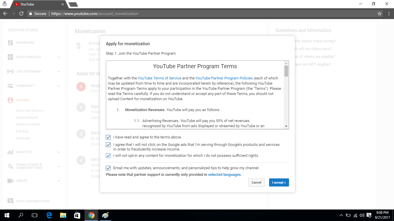Expand the Analytics section chevron
This screenshot has height=221, width=394.
[x=59, y=152]
